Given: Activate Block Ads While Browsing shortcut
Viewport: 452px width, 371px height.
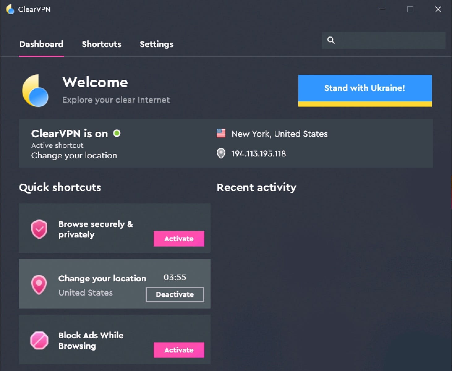Looking at the screenshot, I should tap(179, 350).
